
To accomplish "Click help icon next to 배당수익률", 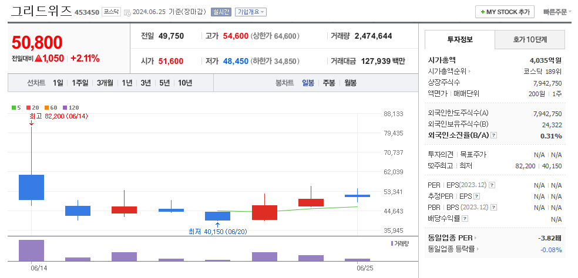I will tap(465, 219).
